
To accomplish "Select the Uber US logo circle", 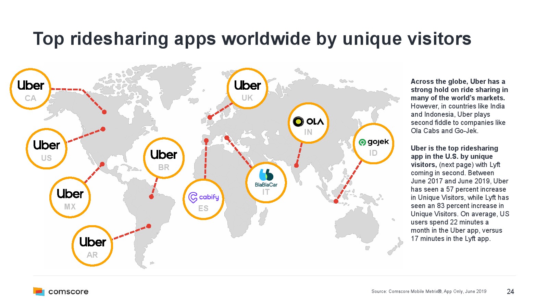I will coord(47,149).
